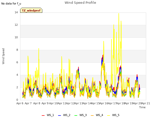Click the tallest yellow WS_5 peak near 14

119,13
